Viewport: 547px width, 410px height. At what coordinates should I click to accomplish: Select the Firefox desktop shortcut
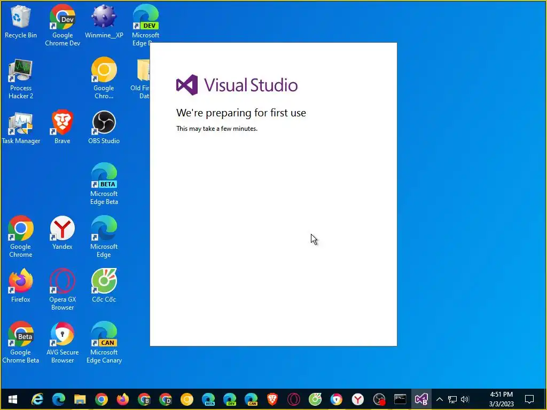tap(21, 286)
